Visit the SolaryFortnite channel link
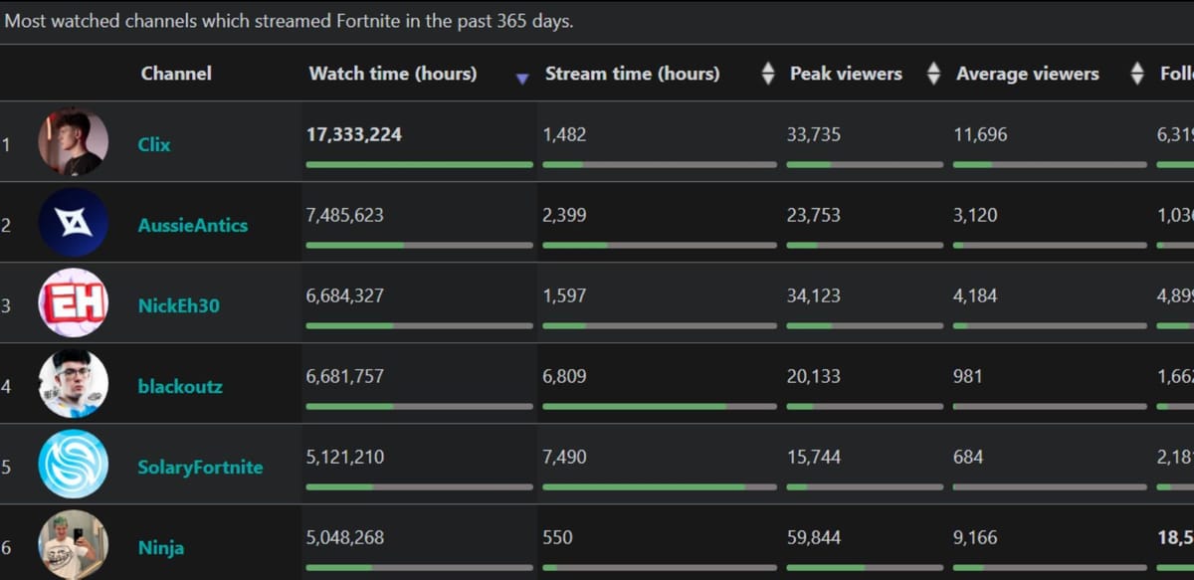 click(x=200, y=467)
